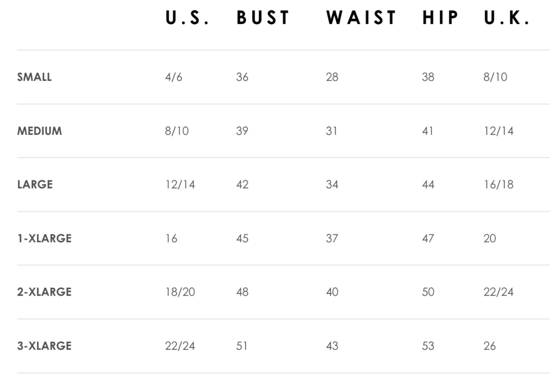Select the SMALL size row label

pos(35,77)
